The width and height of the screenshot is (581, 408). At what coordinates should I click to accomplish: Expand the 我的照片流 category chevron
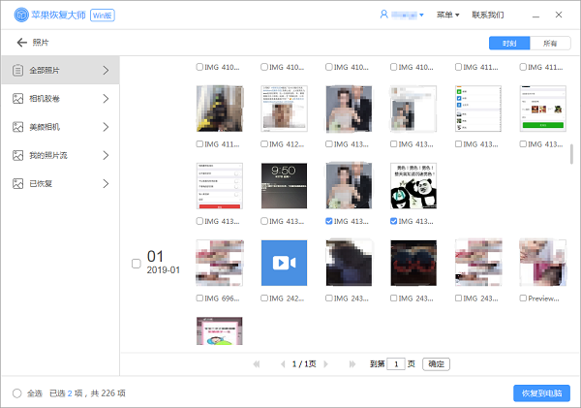coord(106,155)
